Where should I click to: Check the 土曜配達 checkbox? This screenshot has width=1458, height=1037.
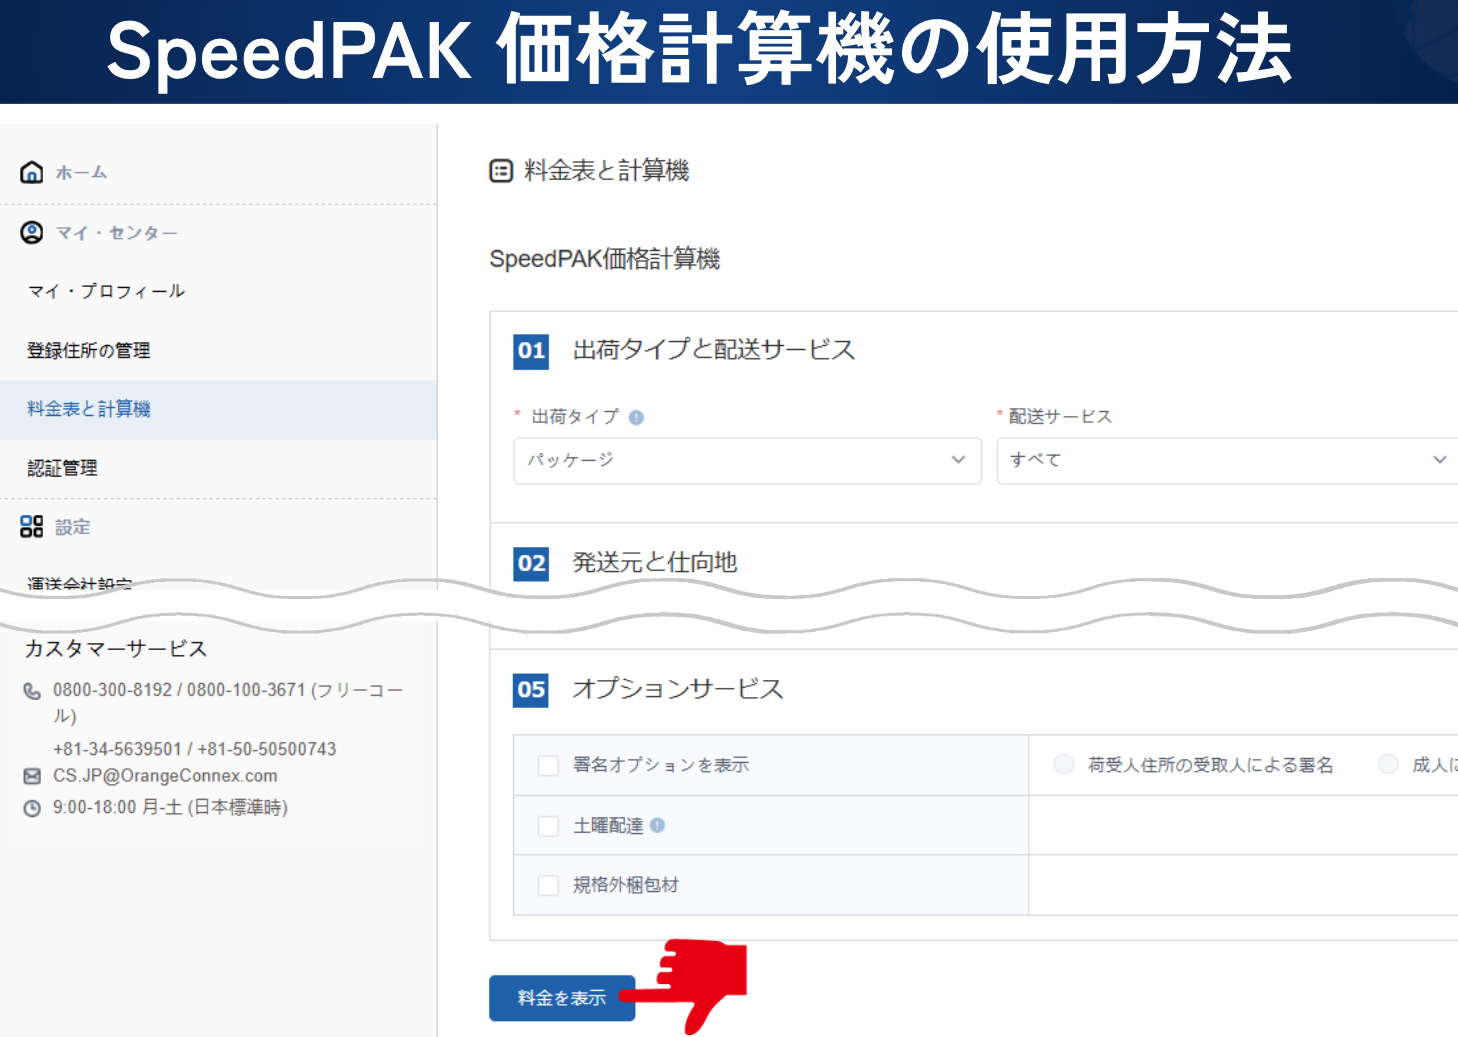point(548,826)
